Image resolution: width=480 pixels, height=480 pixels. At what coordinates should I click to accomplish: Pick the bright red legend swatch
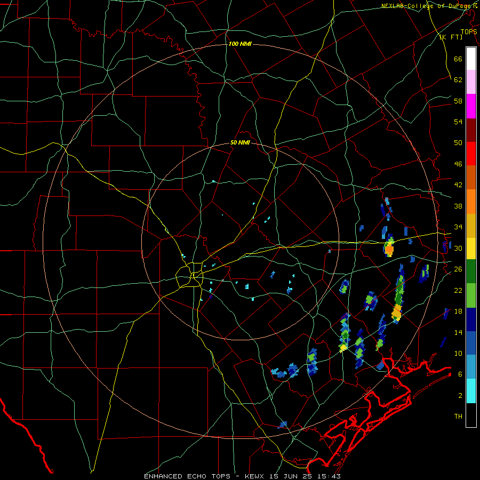471,154
